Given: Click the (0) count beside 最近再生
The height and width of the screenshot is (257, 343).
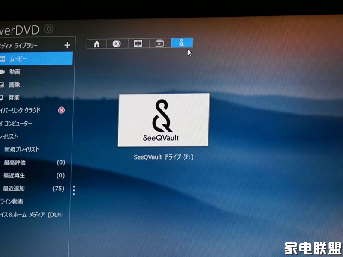Looking at the screenshot, I should tap(60, 175).
